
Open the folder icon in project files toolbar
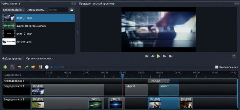(x=72, y=10)
